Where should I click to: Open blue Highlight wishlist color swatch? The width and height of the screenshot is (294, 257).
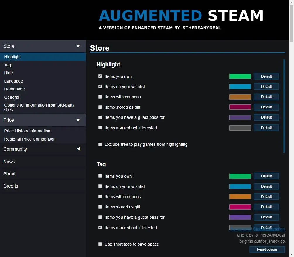(240, 87)
